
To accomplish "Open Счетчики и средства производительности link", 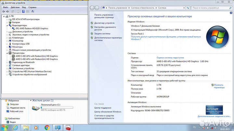I will tap(104, 117).
